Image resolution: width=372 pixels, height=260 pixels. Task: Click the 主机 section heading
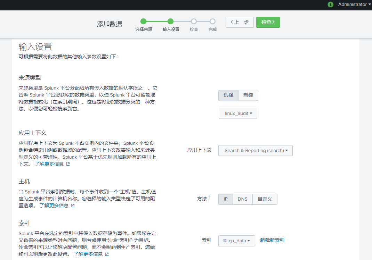[x=24, y=182]
